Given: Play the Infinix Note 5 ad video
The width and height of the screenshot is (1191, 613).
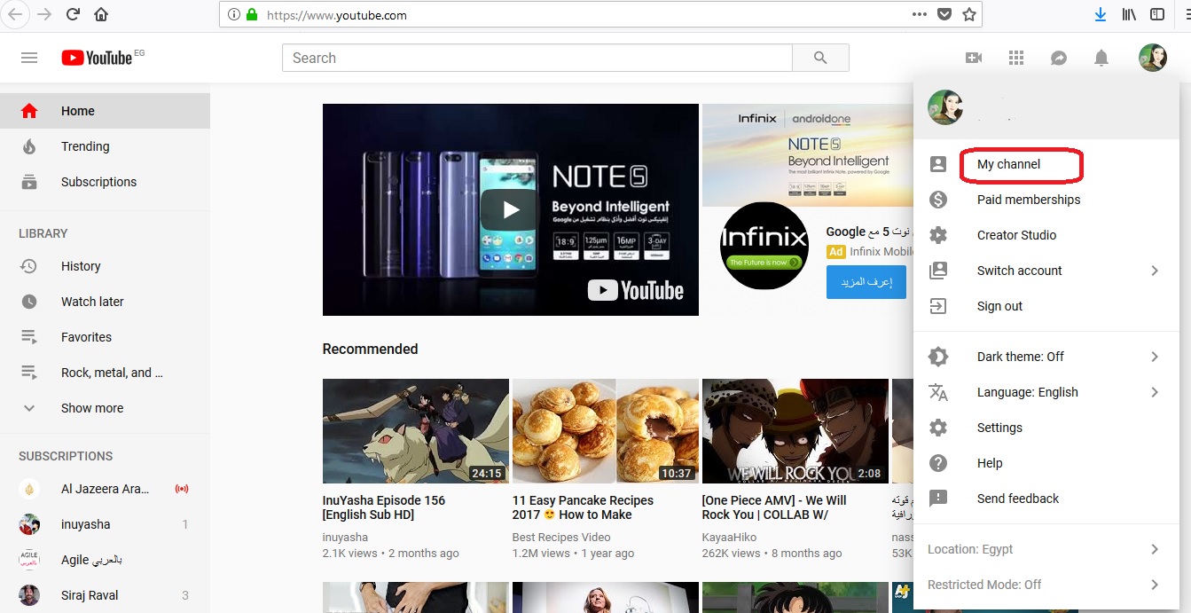Looking at the screenshot, I should 510,209.
